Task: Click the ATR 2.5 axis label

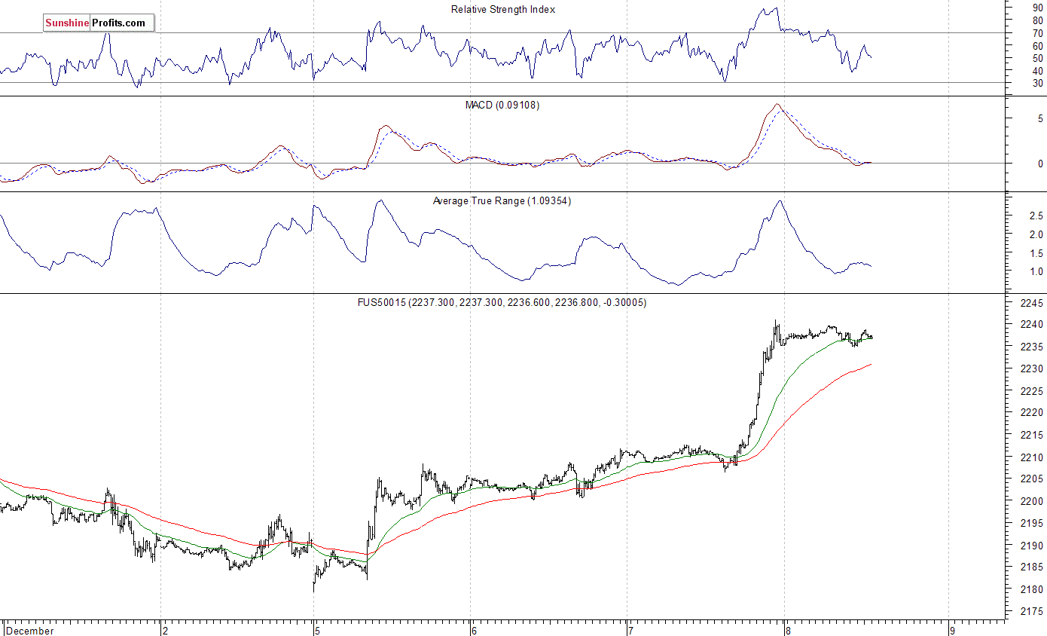Action: 1036,216
